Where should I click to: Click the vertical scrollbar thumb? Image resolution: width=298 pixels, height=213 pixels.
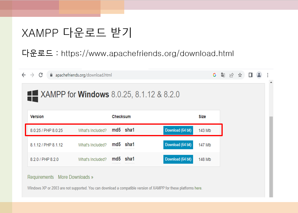(271, 157)
